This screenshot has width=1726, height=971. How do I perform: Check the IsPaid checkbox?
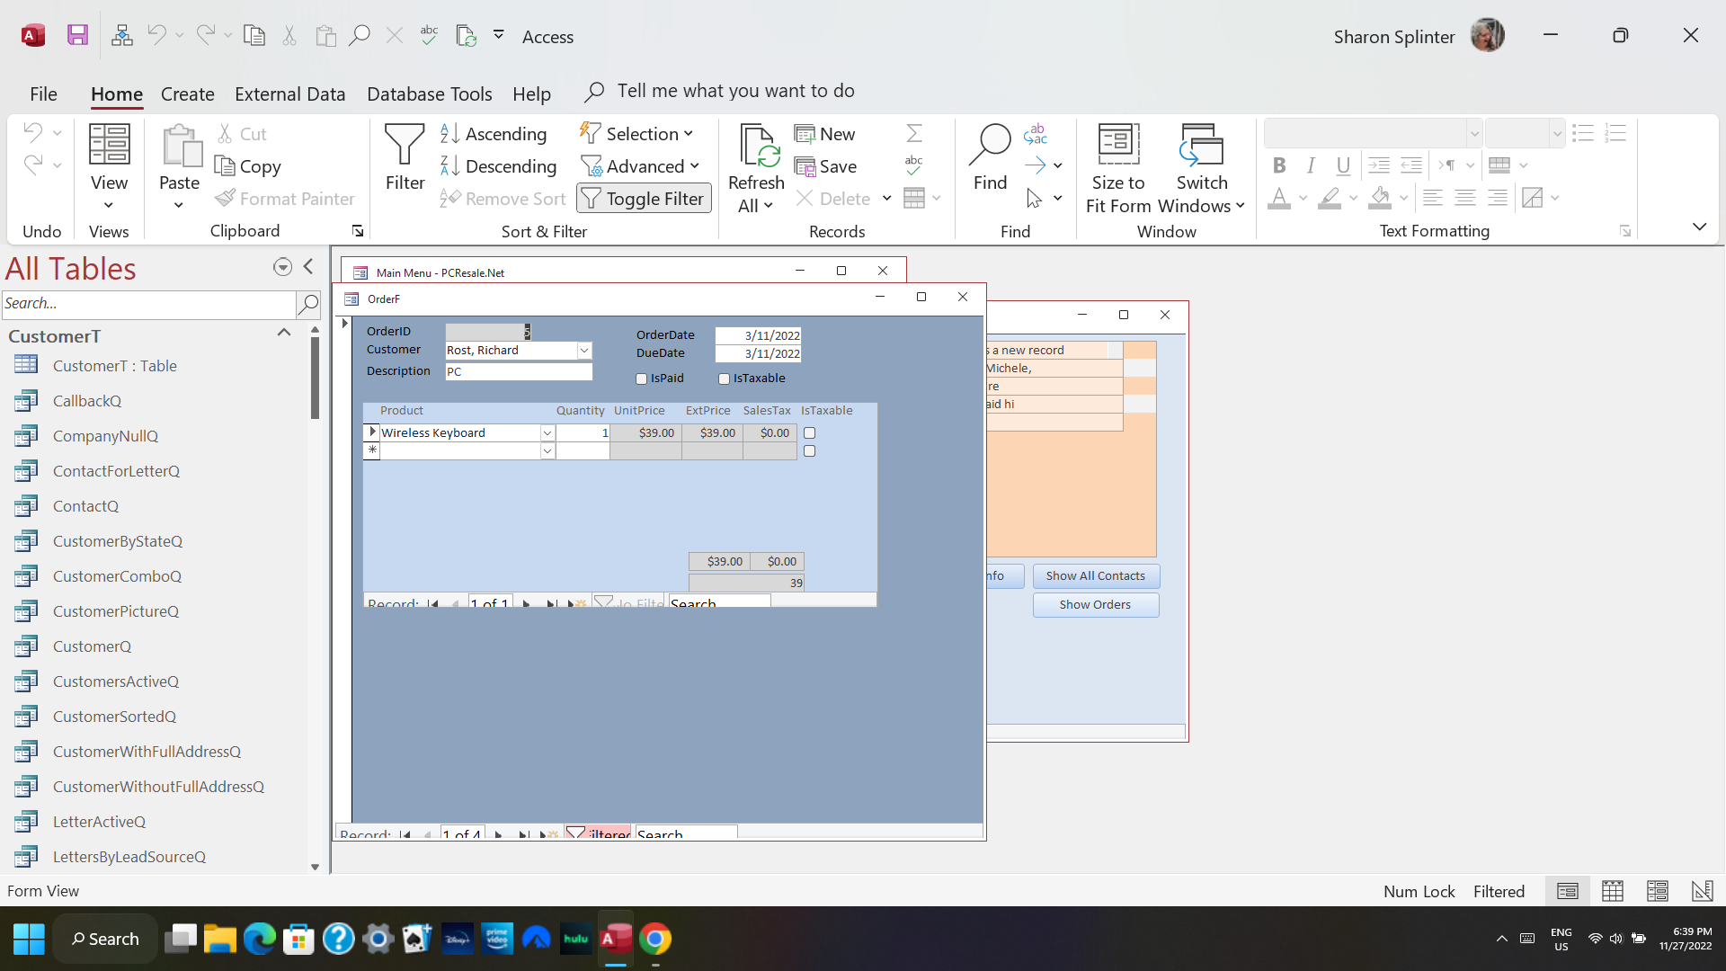coord(640,379)
